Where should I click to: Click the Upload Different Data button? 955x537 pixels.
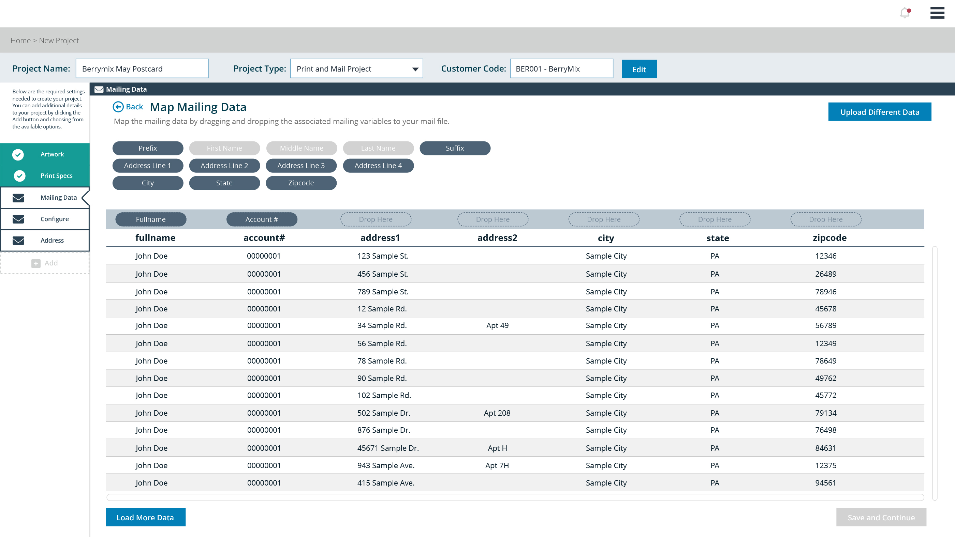[880, 111]
